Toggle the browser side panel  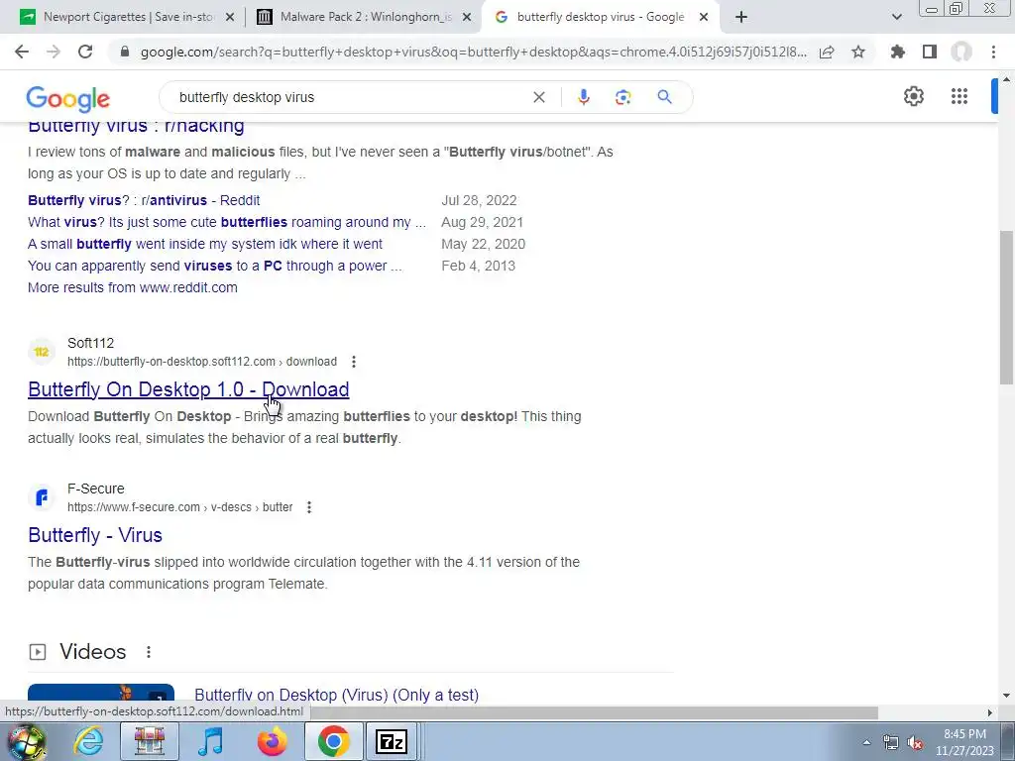930,52
